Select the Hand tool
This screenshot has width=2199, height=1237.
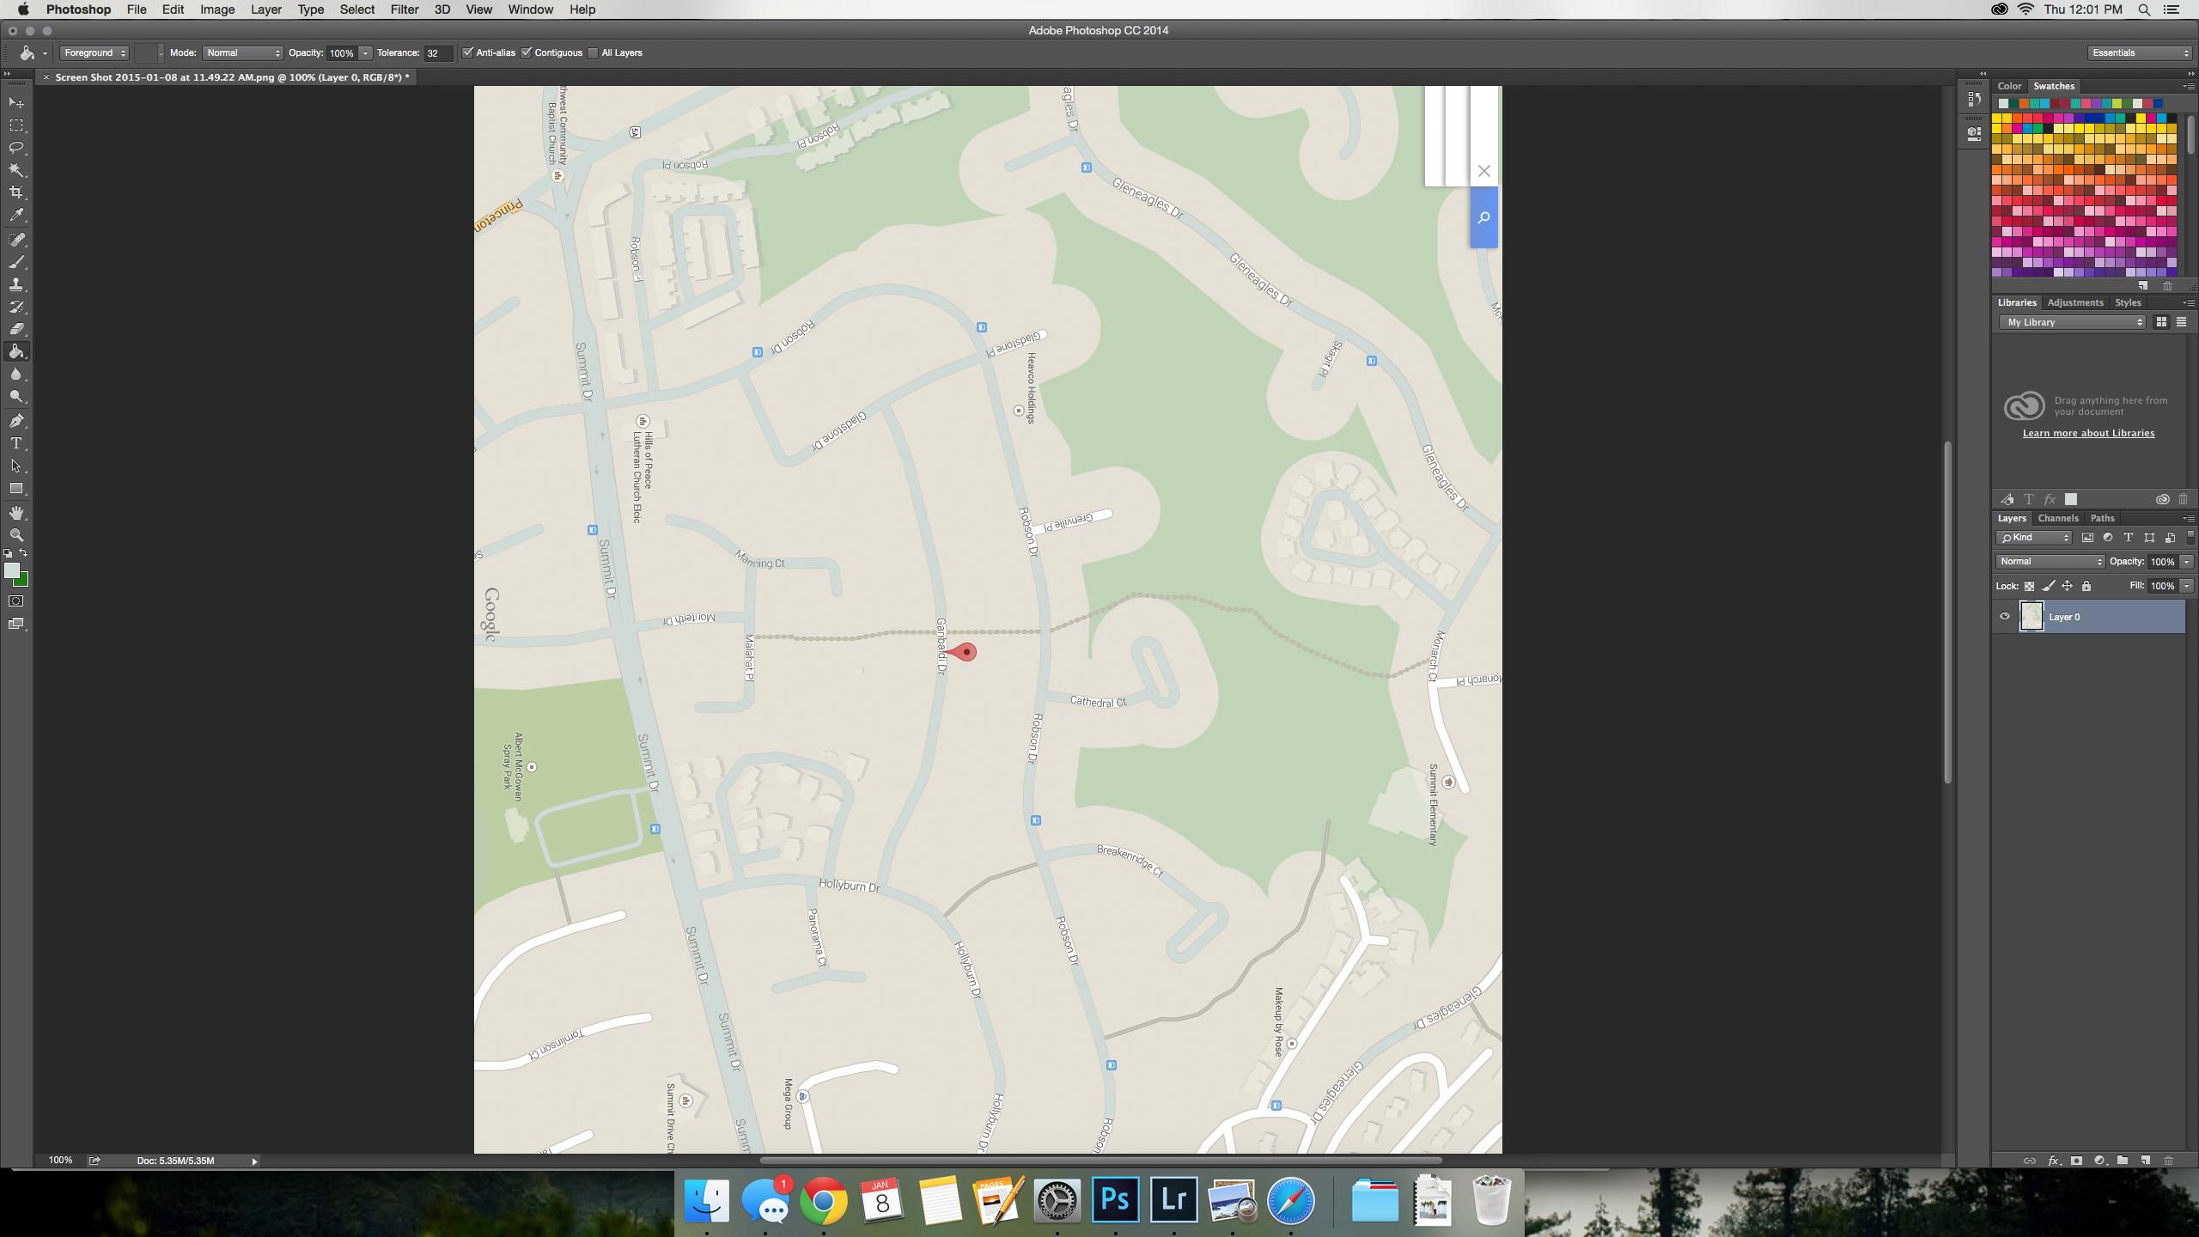16,513
